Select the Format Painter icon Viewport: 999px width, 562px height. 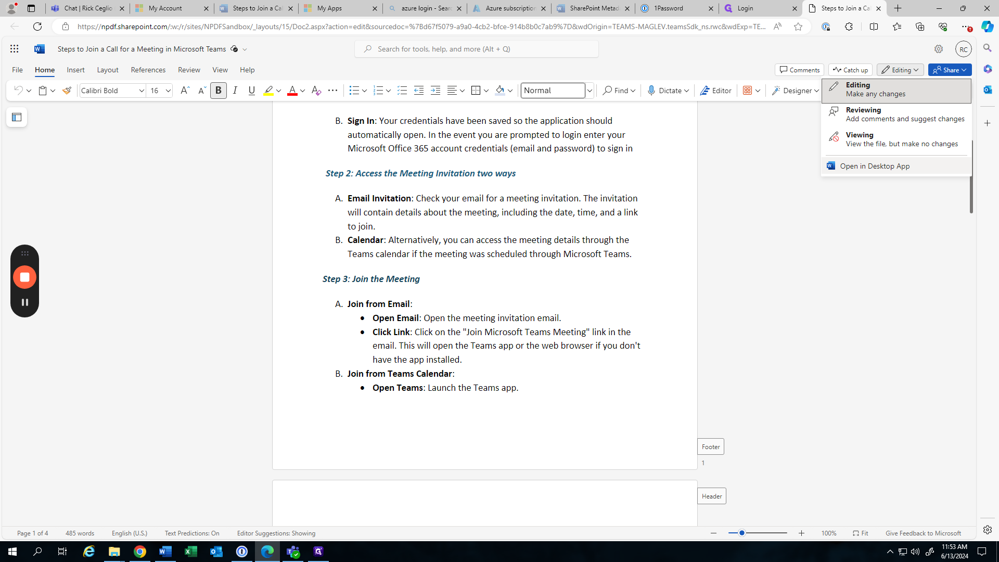click(67, 91)
